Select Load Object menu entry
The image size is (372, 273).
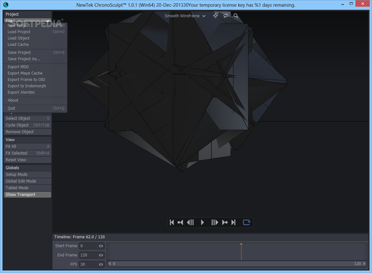tap(36, 38)
